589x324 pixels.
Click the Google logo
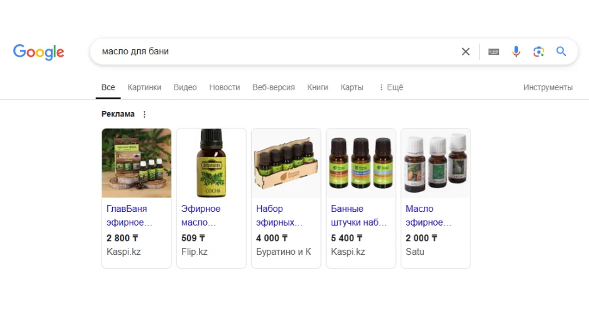[x=39, y=52]
